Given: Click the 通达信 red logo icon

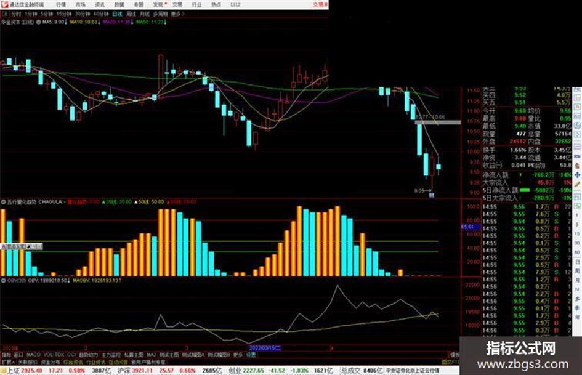Looking at the screenshot, I should click(x=4, y=4).
